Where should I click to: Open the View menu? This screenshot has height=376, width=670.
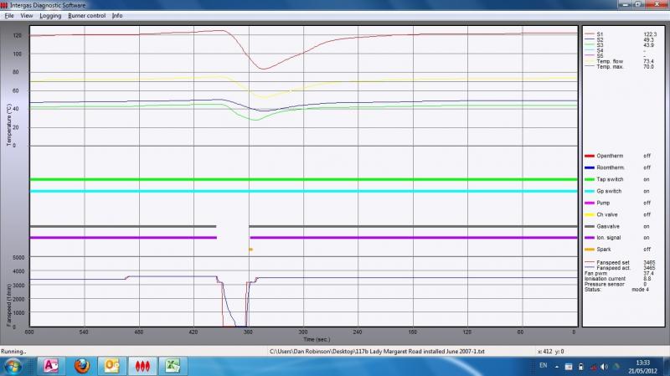pos(27,15)
